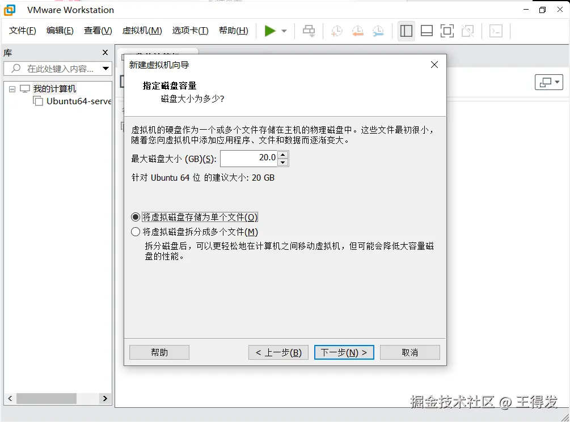The width and height of the screenshot is (570, 422).
Task: Close the 新建虚拟机向导 dialog
Action: (434, 65)
